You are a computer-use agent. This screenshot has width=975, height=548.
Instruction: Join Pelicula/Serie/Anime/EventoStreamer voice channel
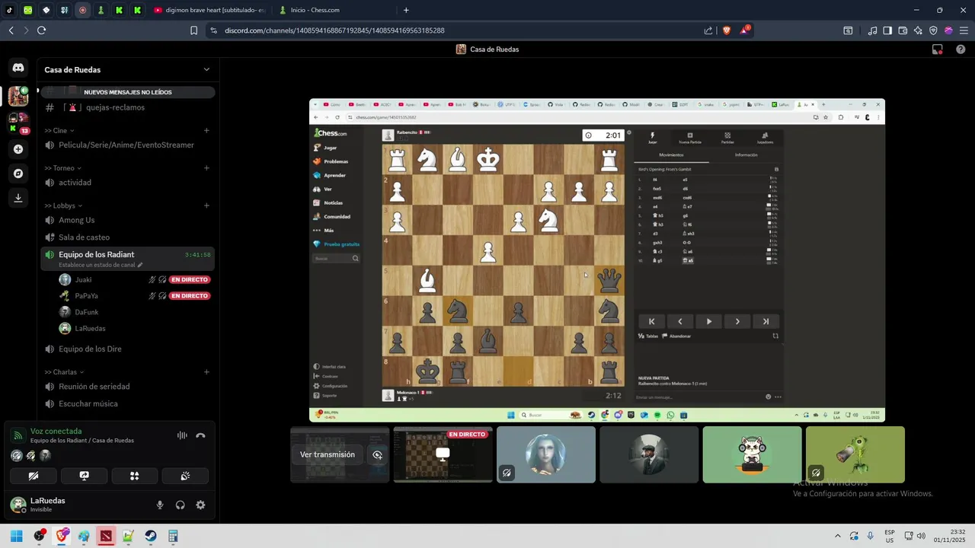click(127, 145)
